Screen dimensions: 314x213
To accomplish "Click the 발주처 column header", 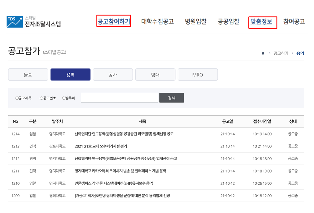I will [57, 121].
